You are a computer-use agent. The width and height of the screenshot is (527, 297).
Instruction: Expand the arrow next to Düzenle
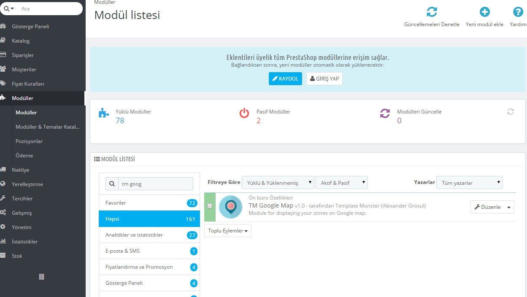[x=509, y=207]
